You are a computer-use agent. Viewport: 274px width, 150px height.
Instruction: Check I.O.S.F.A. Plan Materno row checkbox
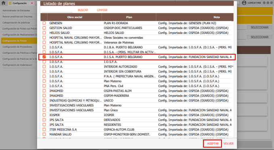44,81
